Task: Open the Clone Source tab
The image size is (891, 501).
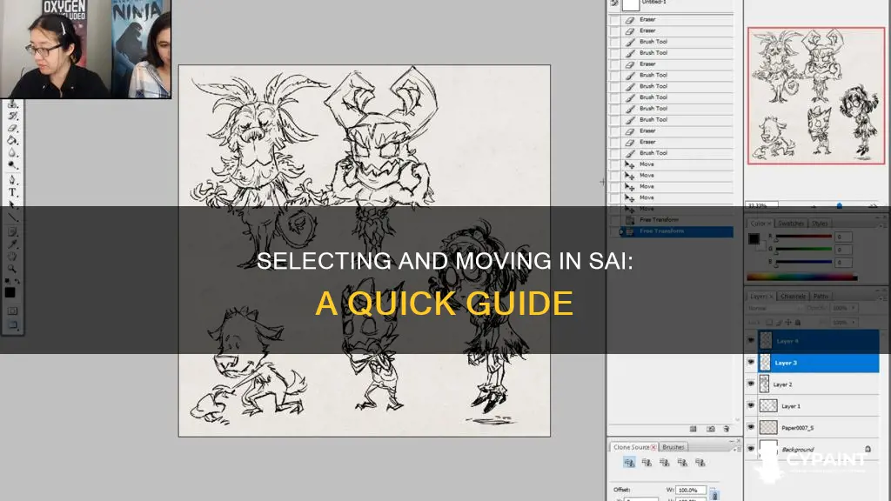Action: (x=631, y=447)
